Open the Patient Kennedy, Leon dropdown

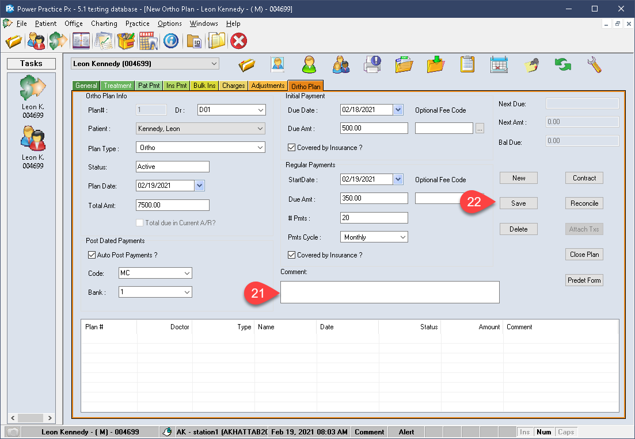tap(260, 129)
